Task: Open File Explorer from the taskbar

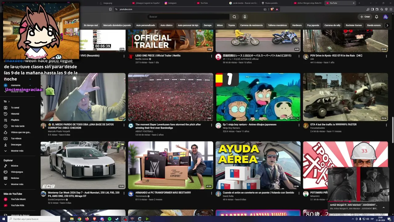Action: 72,219
